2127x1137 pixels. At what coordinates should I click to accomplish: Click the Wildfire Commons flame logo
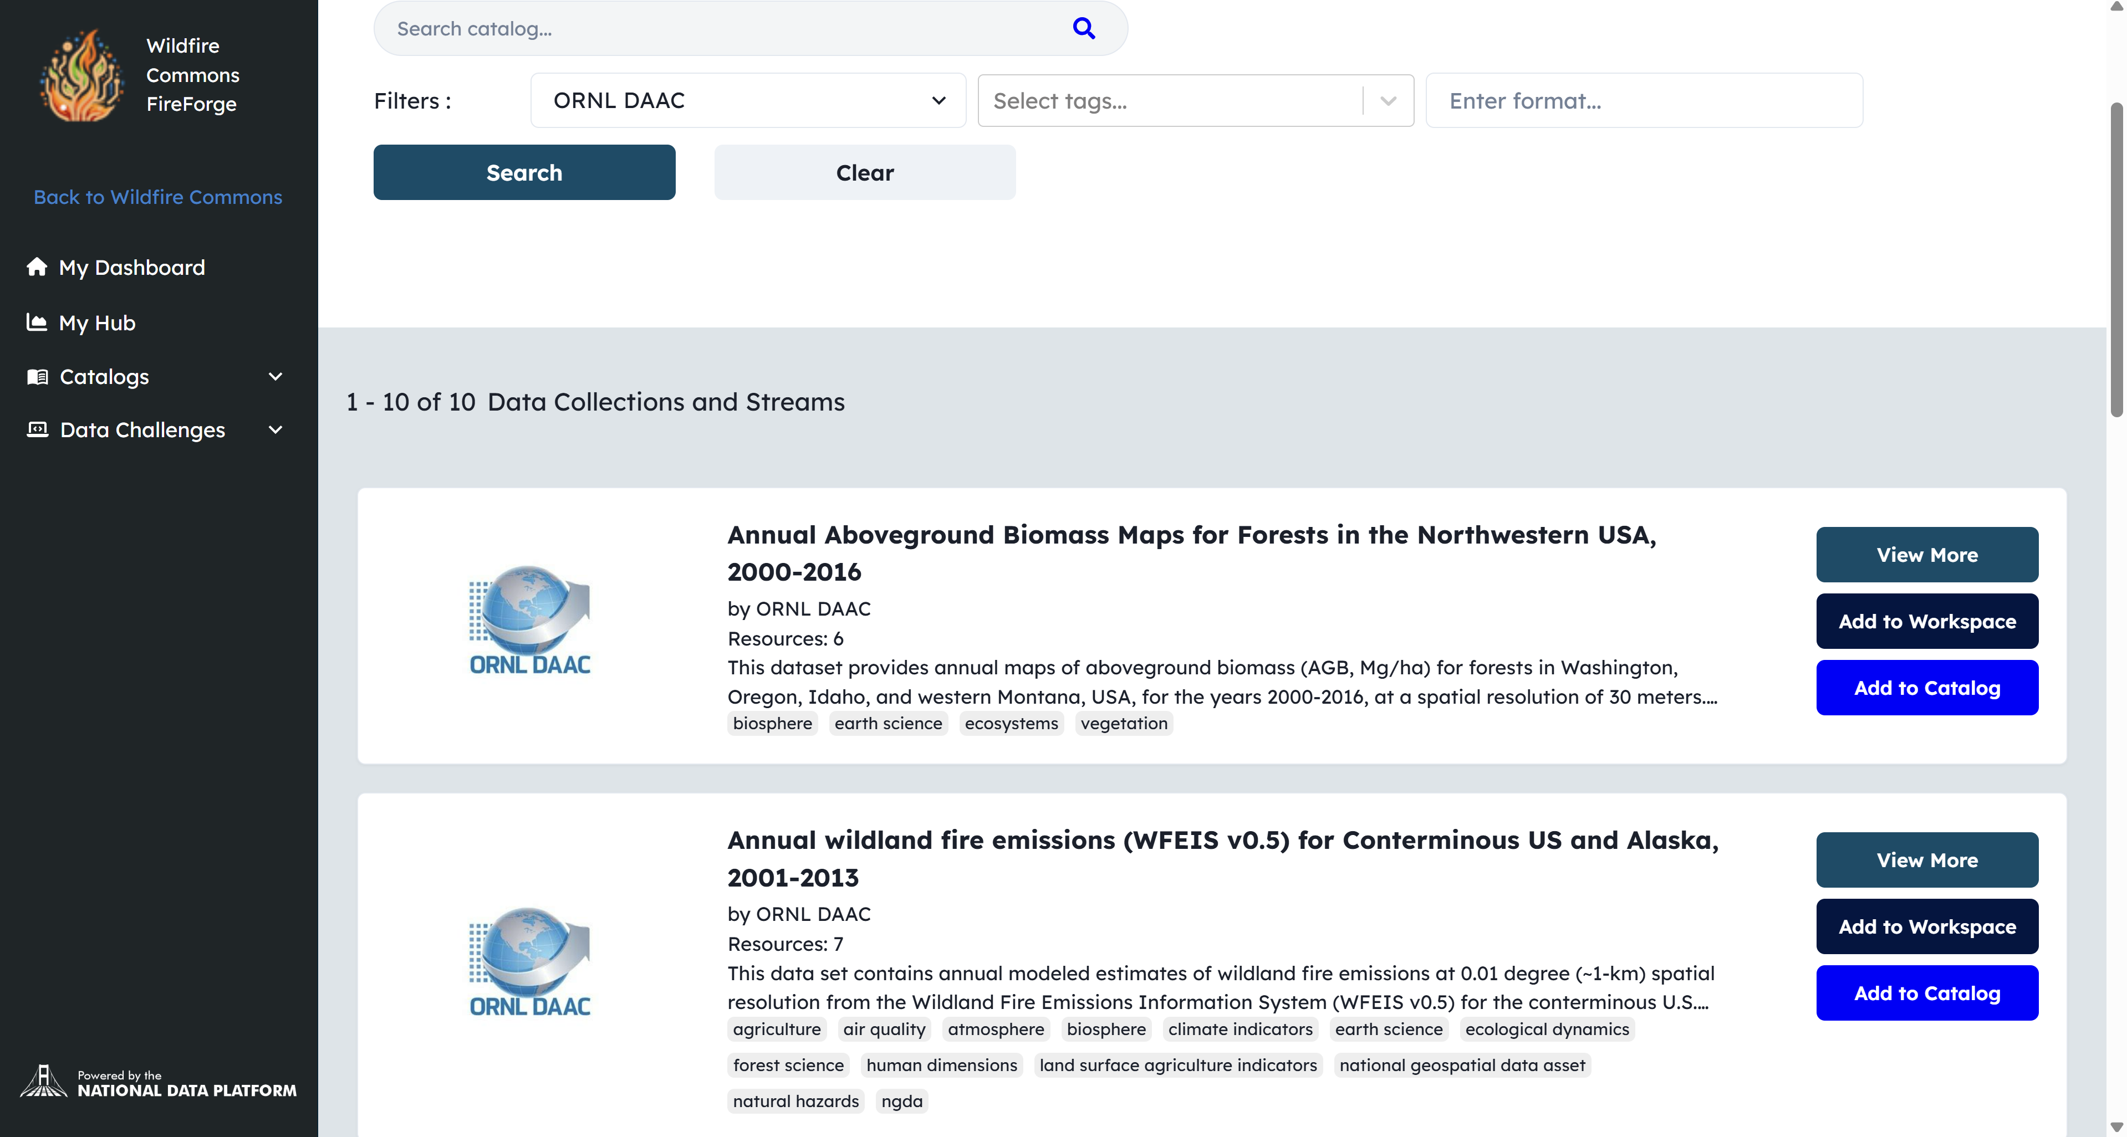click(81, 75)
